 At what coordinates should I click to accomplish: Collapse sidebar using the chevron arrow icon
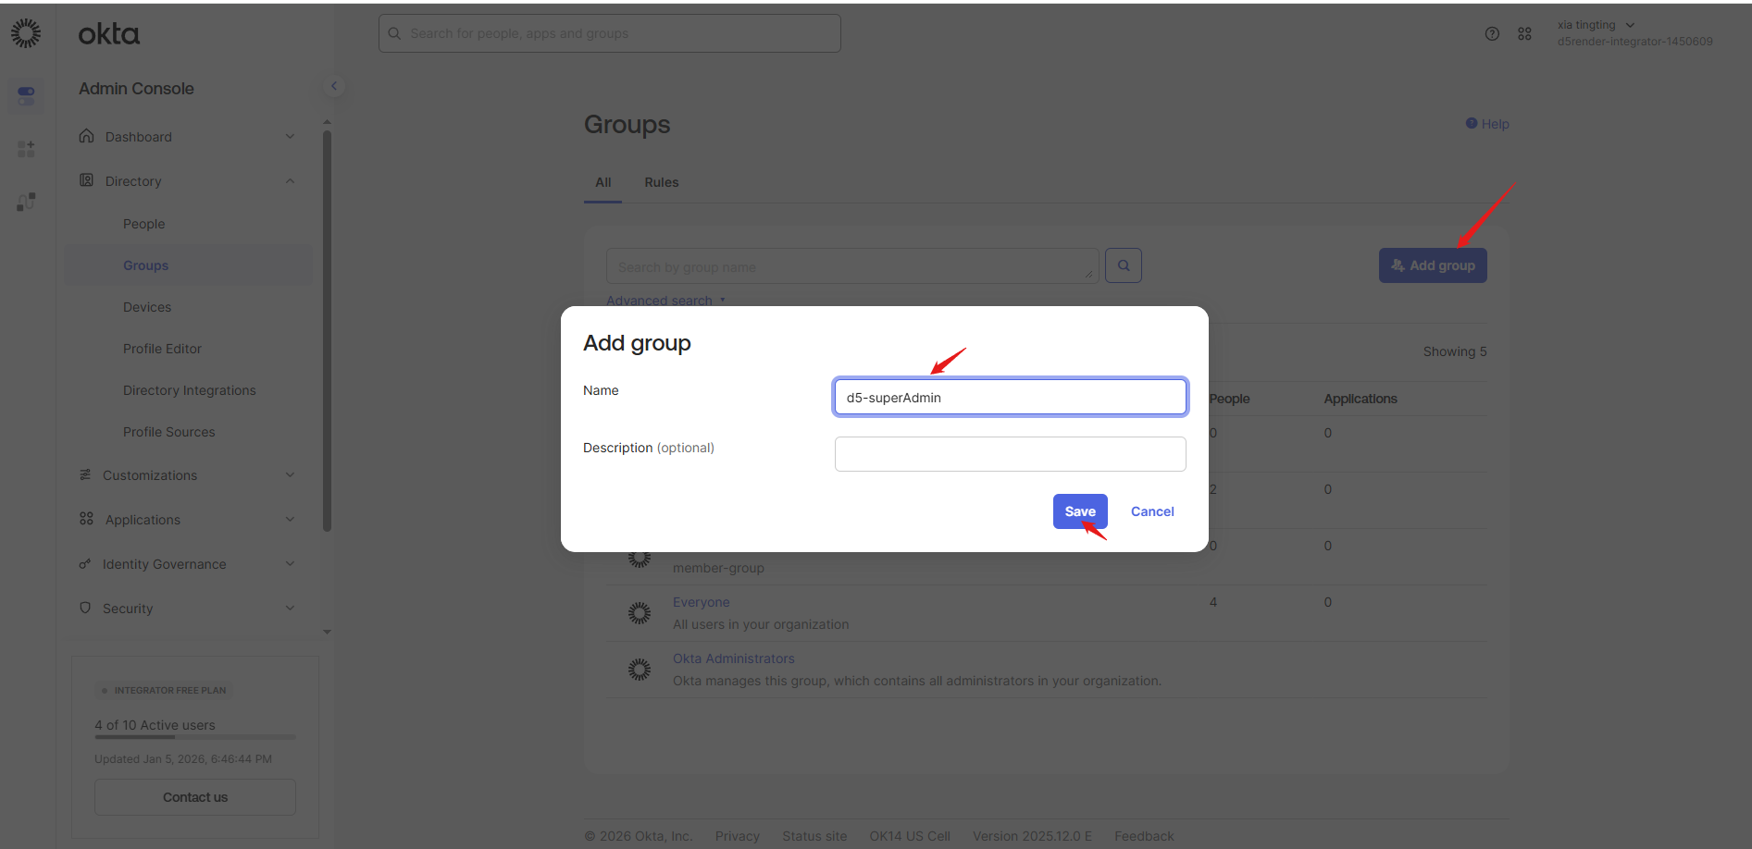334,86
